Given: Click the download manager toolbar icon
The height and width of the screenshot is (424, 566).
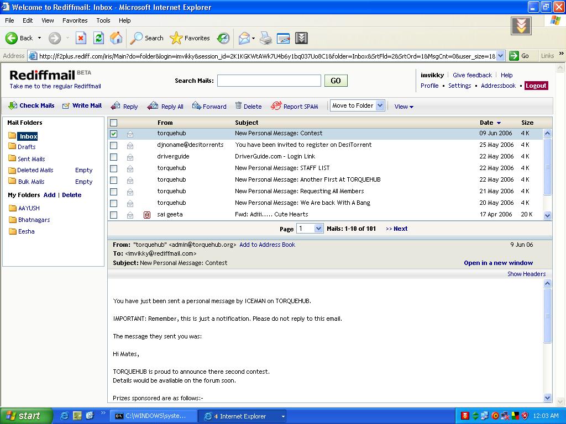Looking at the screenshot, I should point(301,38).
